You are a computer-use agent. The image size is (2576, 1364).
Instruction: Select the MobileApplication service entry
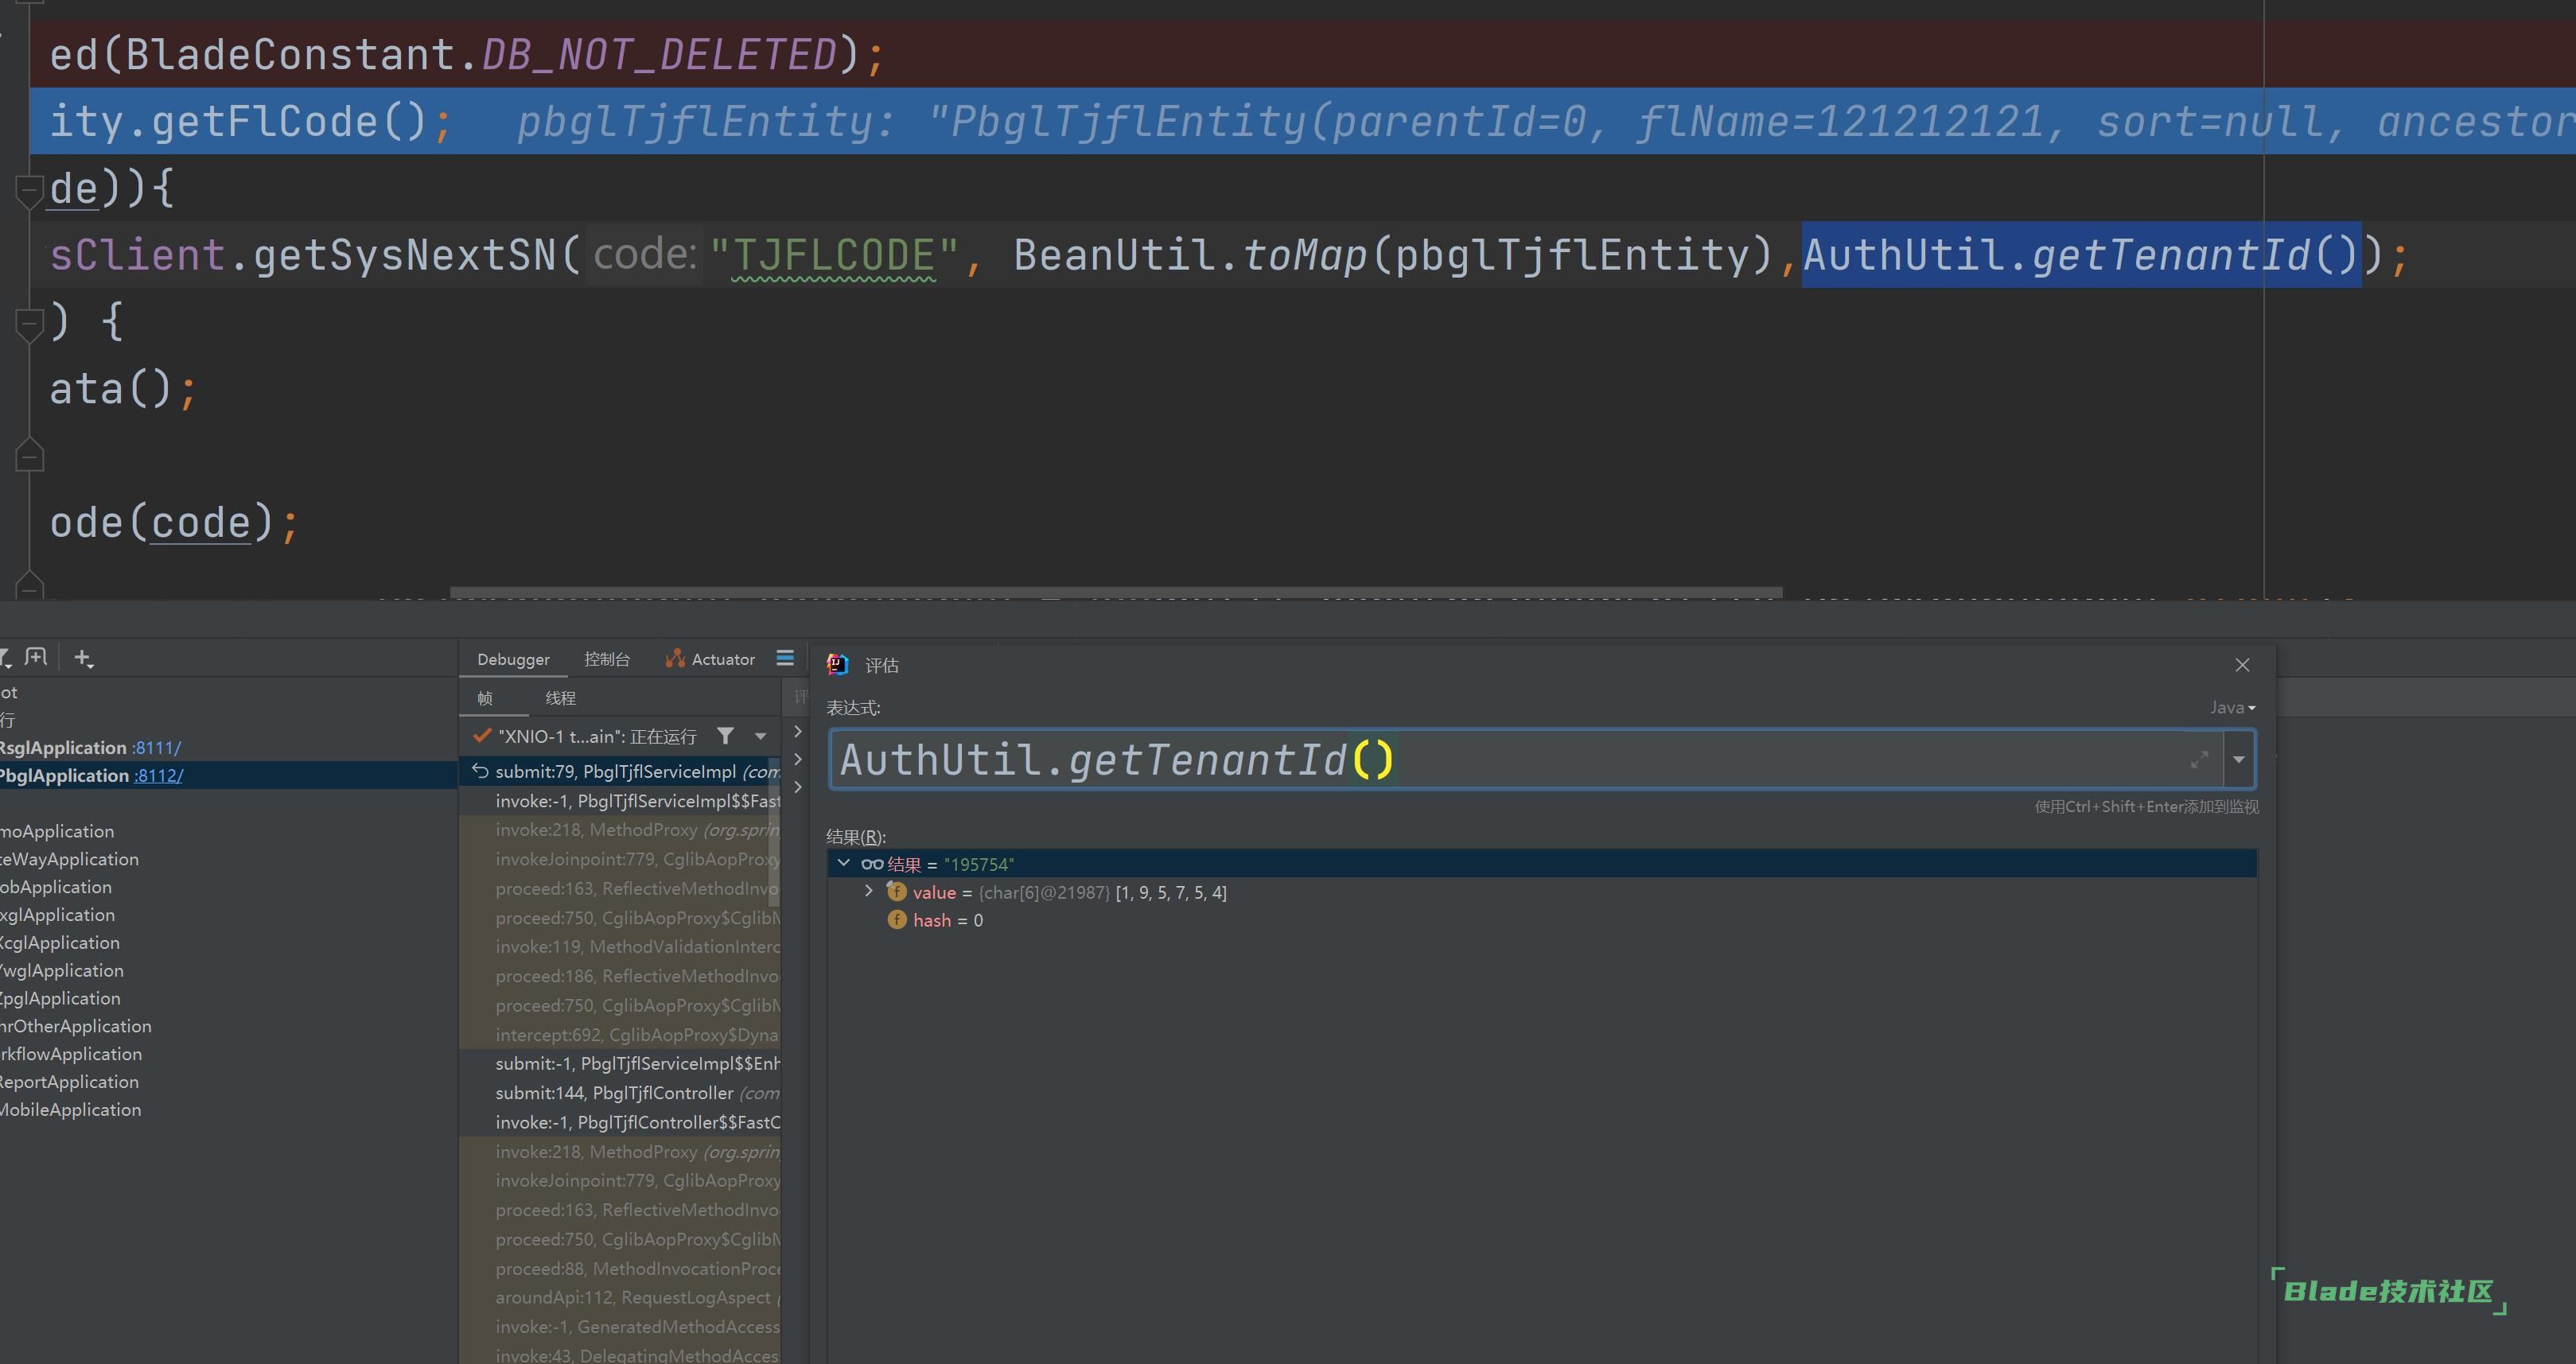click(x=70, y=1110)
